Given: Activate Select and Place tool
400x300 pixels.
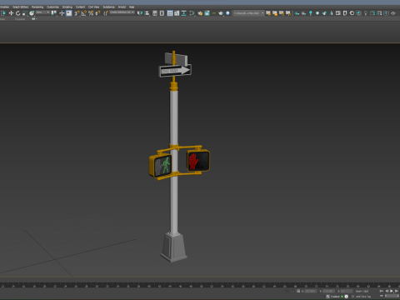Looking at the screenshot, I should pos(32,13).
